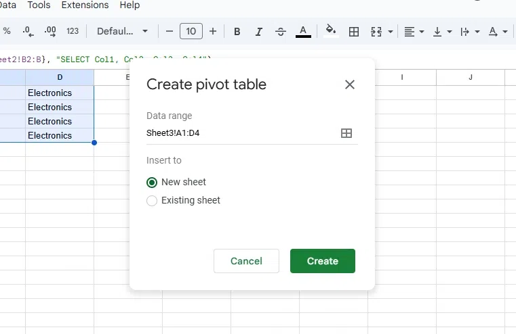Open the fill color picker
Image resolution: width=516 pixels, height=334 pixels.
point(331,31)
